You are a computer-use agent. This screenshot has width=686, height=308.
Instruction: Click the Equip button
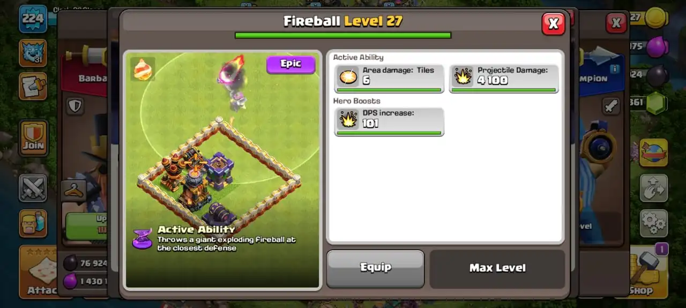(x=375, y=268)
